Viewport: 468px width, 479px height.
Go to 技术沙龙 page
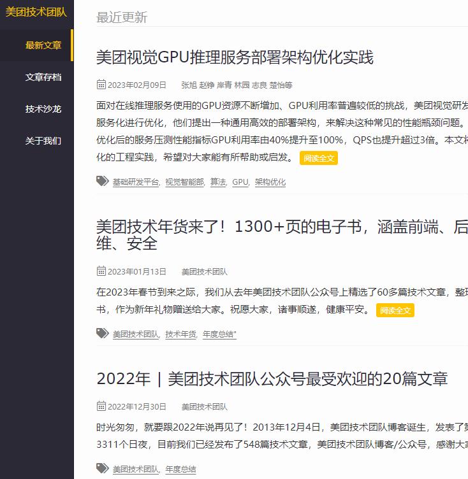[43, 109]
